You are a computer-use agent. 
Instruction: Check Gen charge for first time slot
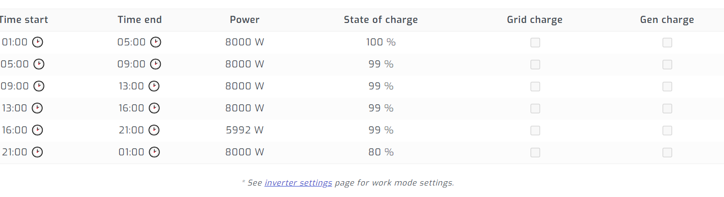(667, 43)
